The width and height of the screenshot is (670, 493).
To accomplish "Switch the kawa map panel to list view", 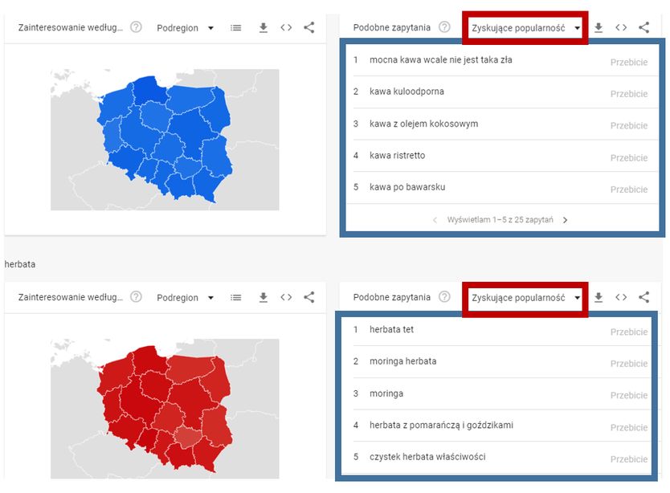I will (x=235, y=26).
